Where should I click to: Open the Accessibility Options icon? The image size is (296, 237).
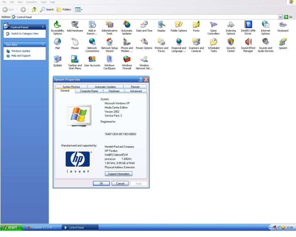pyautogui.click(x=58, y=25)
